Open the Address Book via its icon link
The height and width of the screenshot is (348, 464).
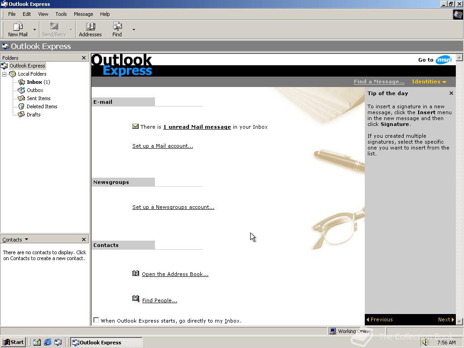point(135,273)
